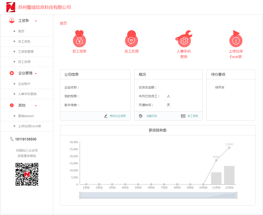Image resolution: width=263 pixels, height=215 pixels.
Task: Collapse the 其他 sidebar section arrow
Action: [x=35, y=105]
